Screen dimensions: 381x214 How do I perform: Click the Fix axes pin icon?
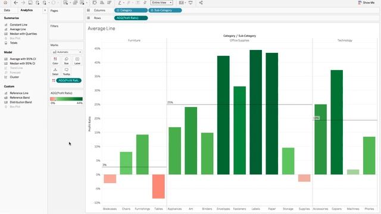[145, 2]
